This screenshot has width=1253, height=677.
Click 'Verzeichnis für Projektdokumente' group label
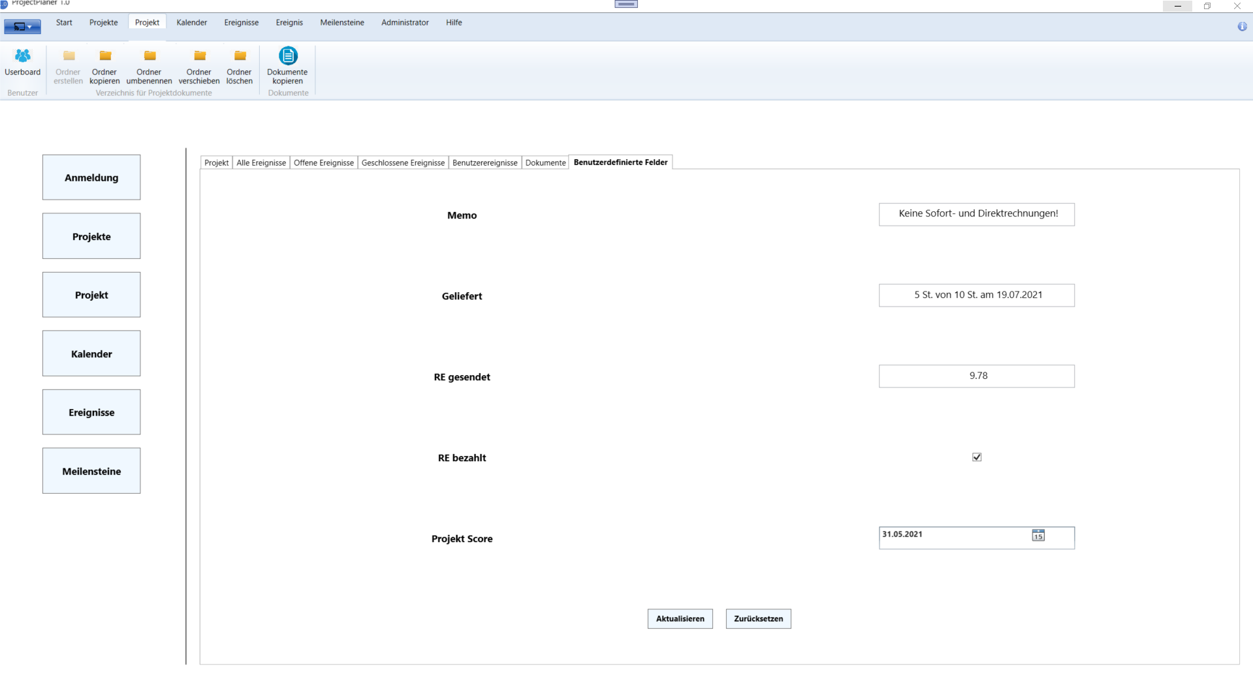pyautogui.click(x=154, y=93)
